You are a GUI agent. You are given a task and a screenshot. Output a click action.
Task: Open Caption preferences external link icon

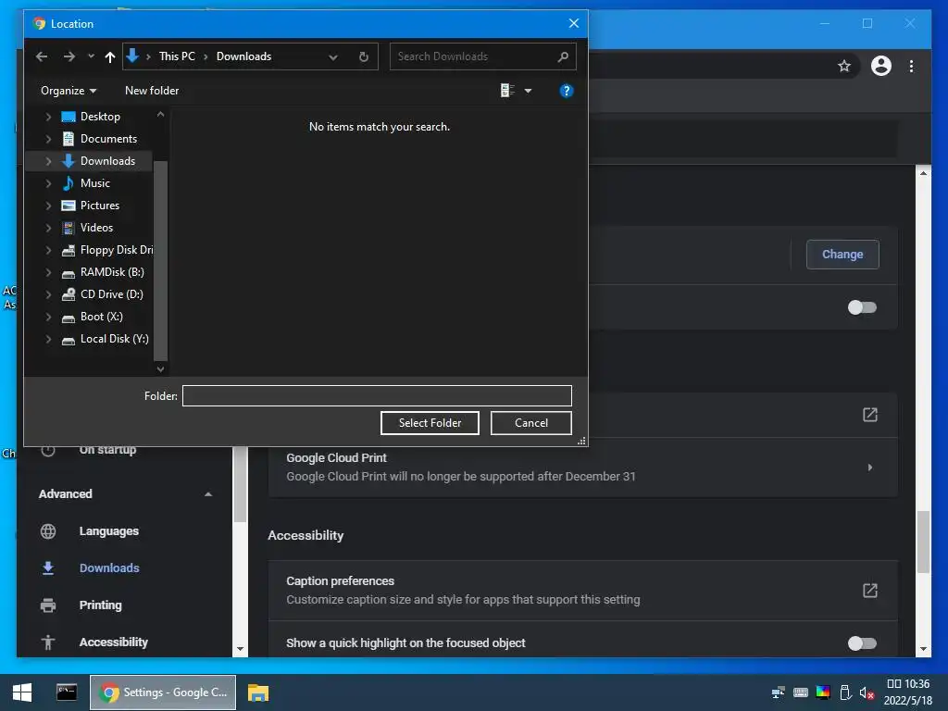870,591
